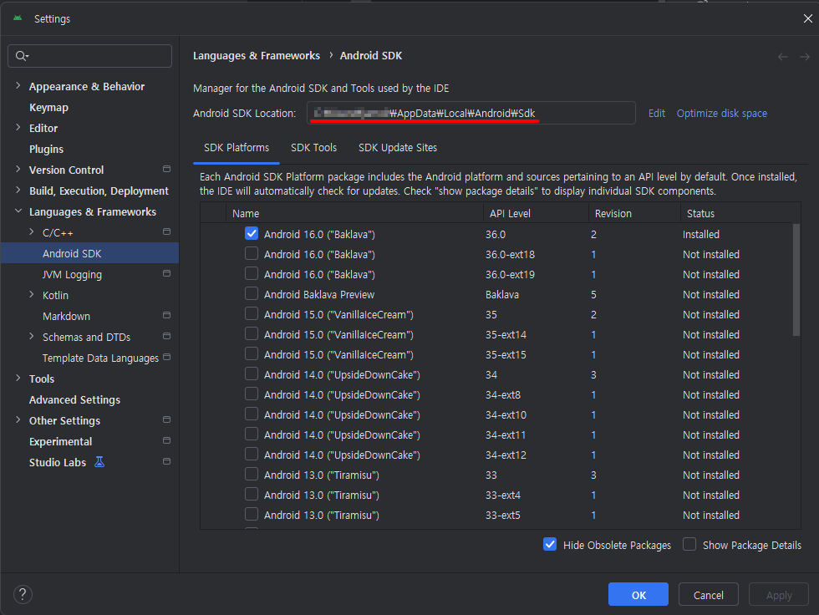Select Android SDK in settings tree

89,253
